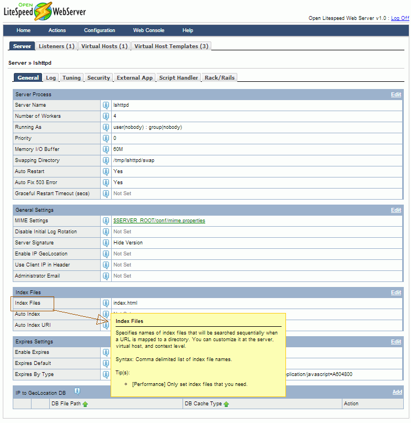Edit the General Settings section
411x423 pixels.
[x=396, y=210]
